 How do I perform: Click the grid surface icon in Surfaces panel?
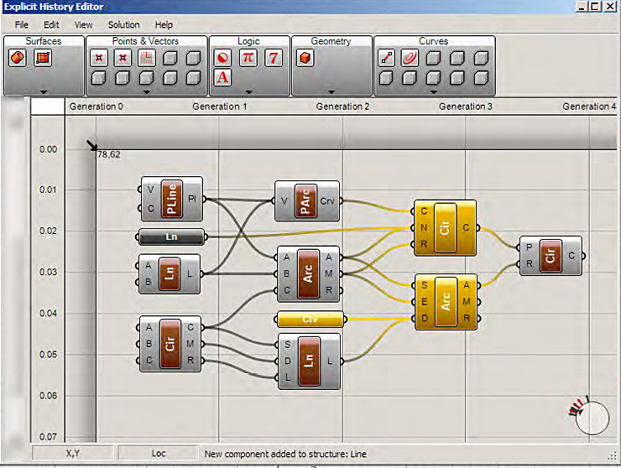[x=42, y=58]
